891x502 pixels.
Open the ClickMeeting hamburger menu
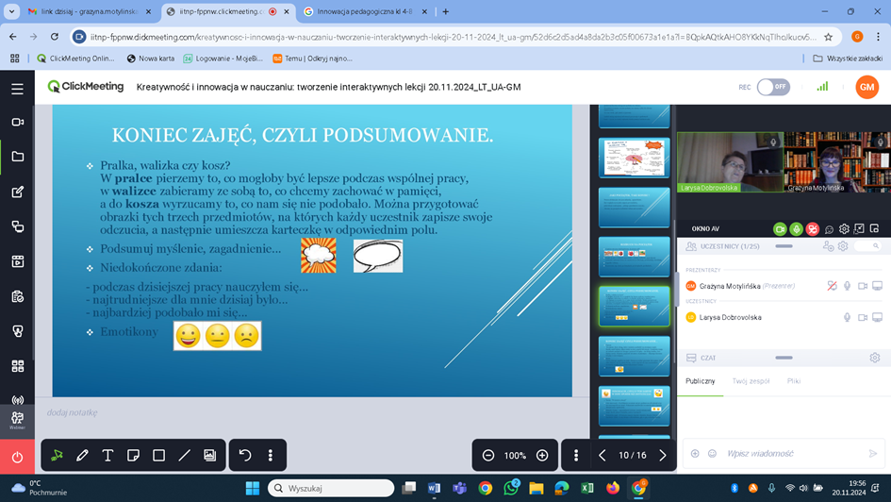coord(17,89)
